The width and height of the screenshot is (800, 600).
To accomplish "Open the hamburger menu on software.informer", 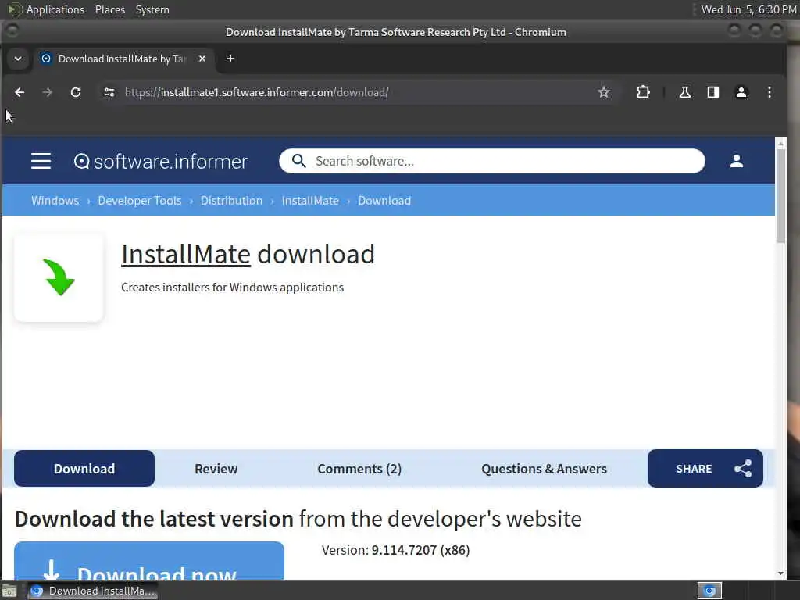I will tap(41, 161).
